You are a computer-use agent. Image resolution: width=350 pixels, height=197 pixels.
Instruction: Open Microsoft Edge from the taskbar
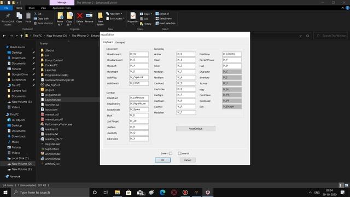162,192
